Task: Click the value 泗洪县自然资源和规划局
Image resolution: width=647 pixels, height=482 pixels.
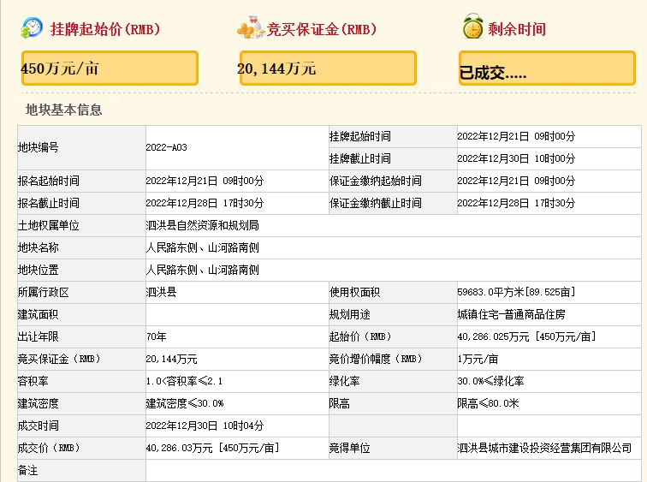Action: (x=203, y=225)
